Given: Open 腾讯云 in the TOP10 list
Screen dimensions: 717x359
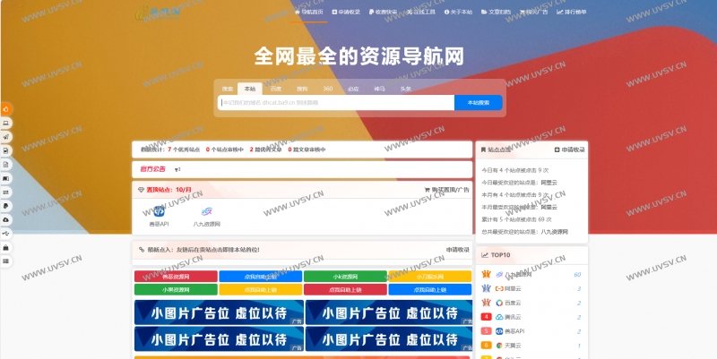Looking at the screenshot, I should click(513, 317).
